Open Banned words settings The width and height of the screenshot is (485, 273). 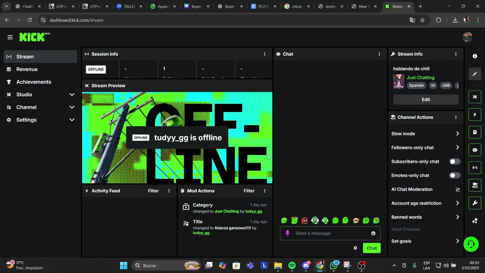pos(426,217)
